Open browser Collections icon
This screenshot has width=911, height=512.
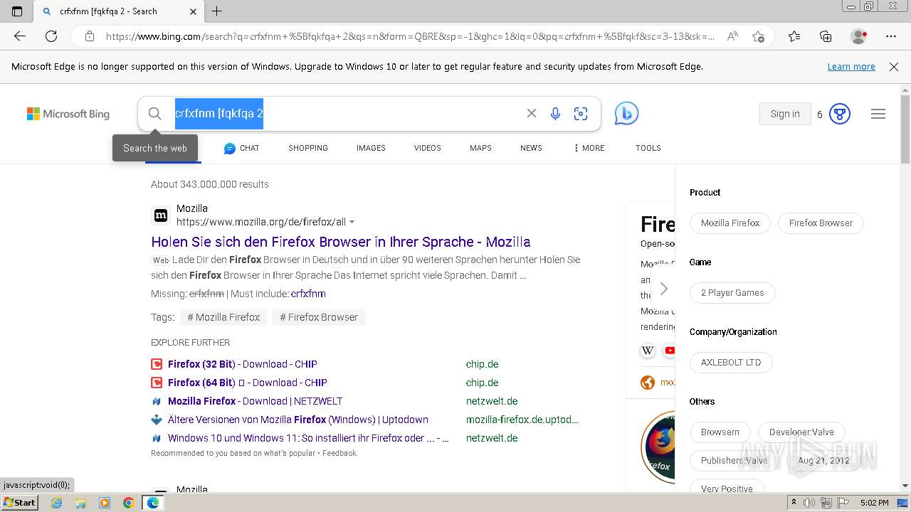tap(826, 36)
